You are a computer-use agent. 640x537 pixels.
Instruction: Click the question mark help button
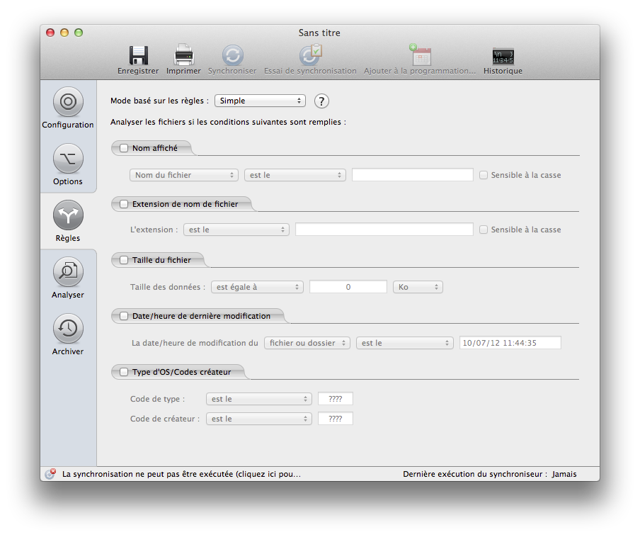coord(321,101)
